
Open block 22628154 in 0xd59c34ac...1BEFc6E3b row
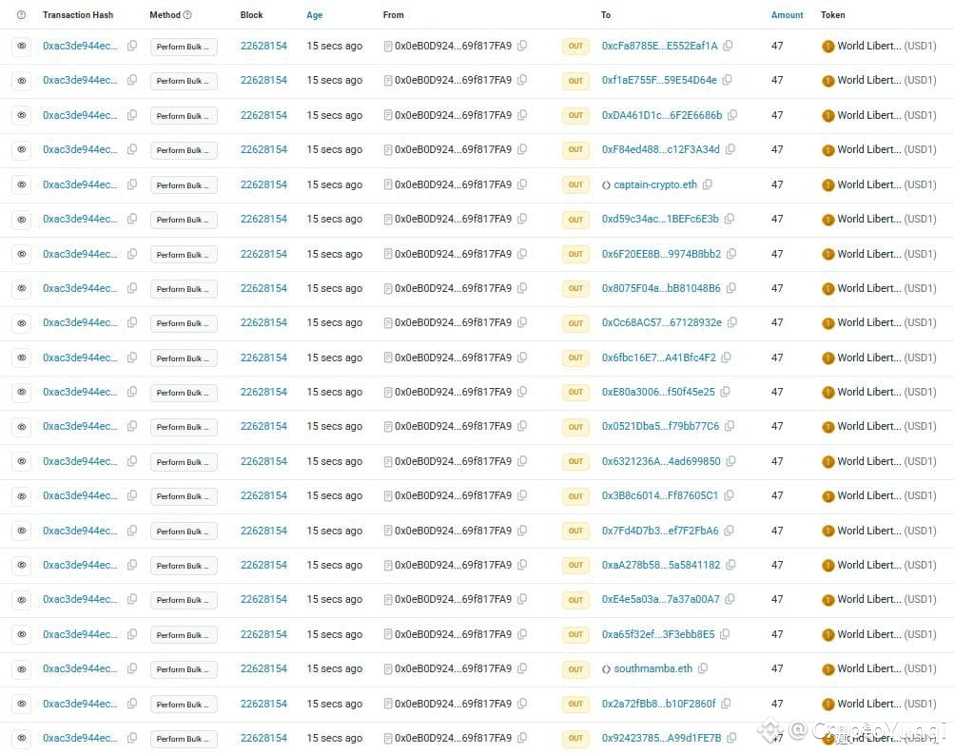263,219
